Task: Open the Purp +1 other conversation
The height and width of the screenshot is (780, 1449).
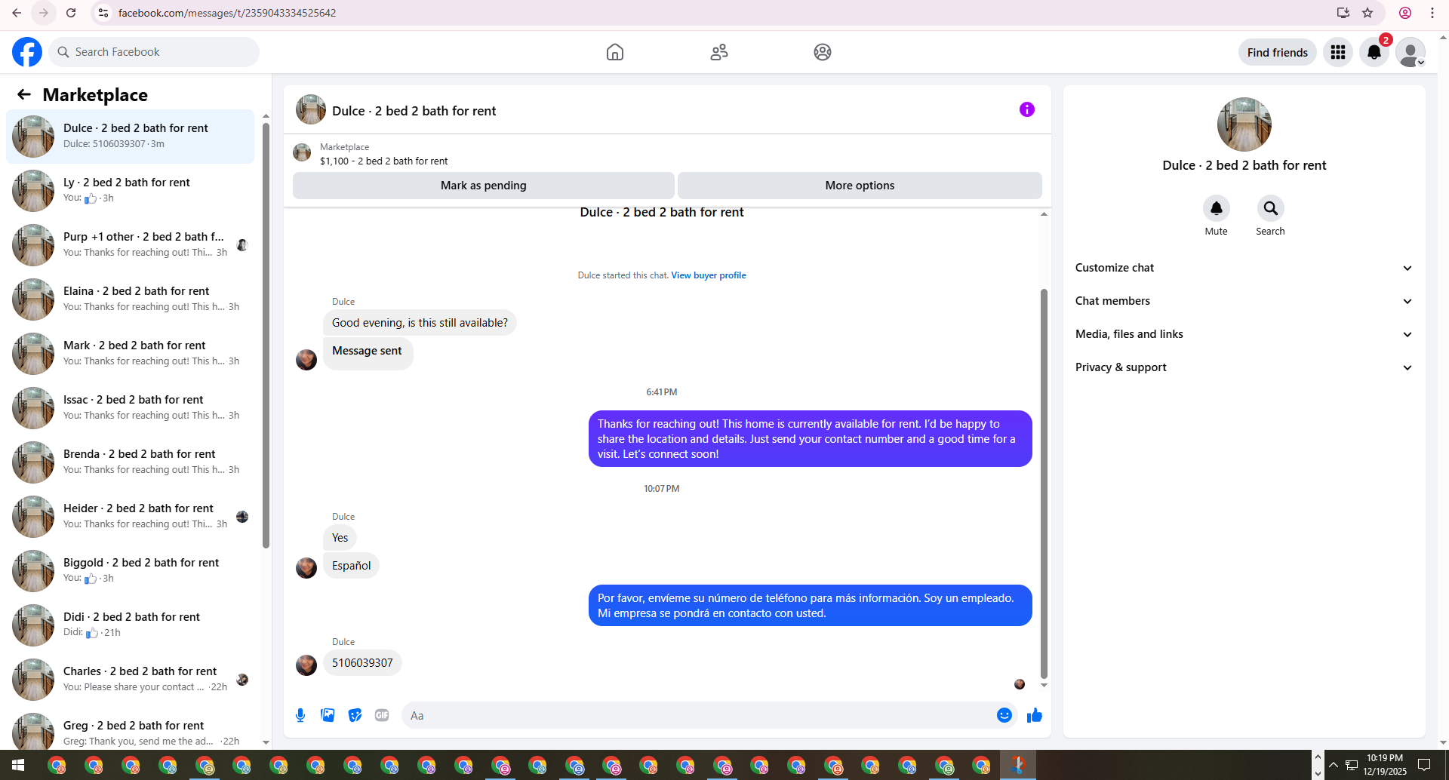Action: tap(130, 245)
